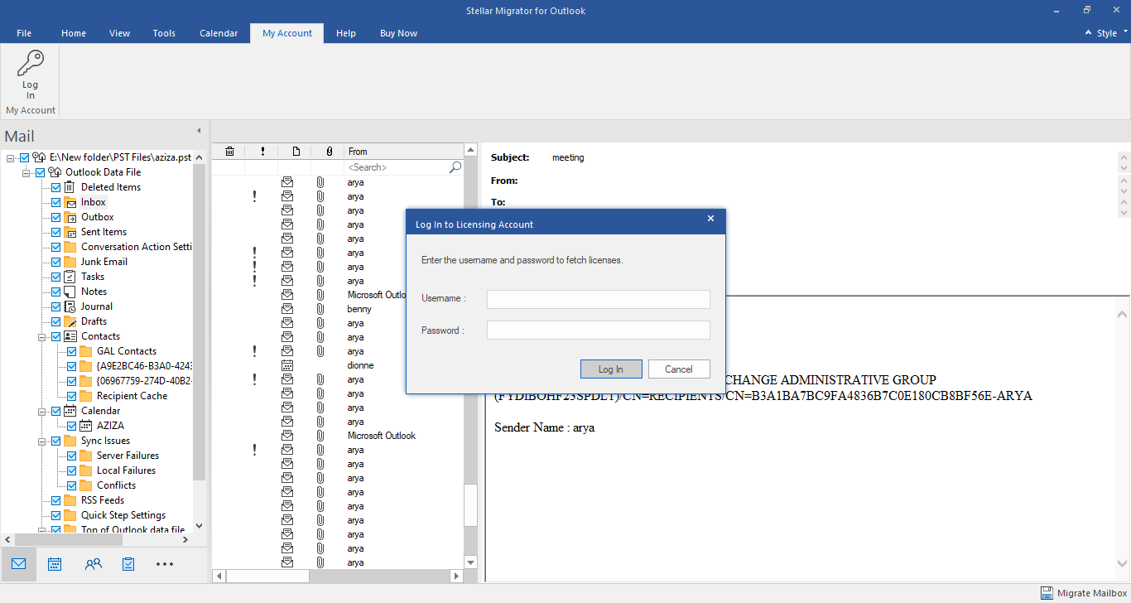The height and width of the screenshot is (603, 1131).
Task: Click the Style ribbon option arrow
Action: 1126,31
